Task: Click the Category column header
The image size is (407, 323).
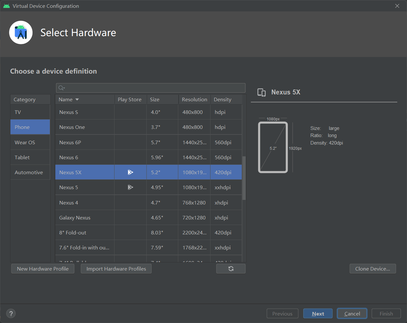Action: (x=30, y=100)
